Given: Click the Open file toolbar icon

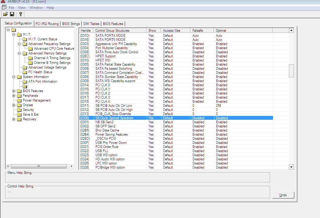Looking at the screenshot, I should (6, 14).
